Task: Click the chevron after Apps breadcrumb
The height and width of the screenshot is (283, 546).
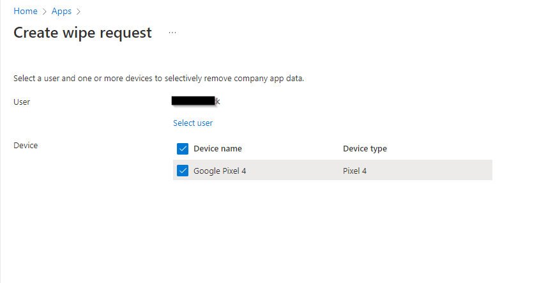Action: (79, 11)
